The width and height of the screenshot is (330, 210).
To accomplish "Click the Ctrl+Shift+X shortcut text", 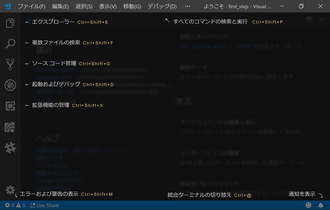I will click(87, 105).
